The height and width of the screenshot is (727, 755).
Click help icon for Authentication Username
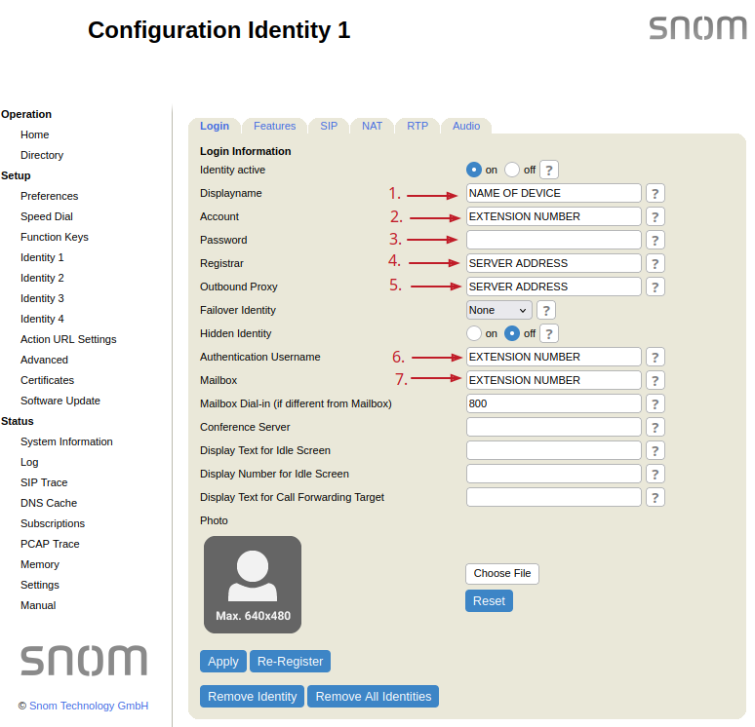[x=656, y=357]
